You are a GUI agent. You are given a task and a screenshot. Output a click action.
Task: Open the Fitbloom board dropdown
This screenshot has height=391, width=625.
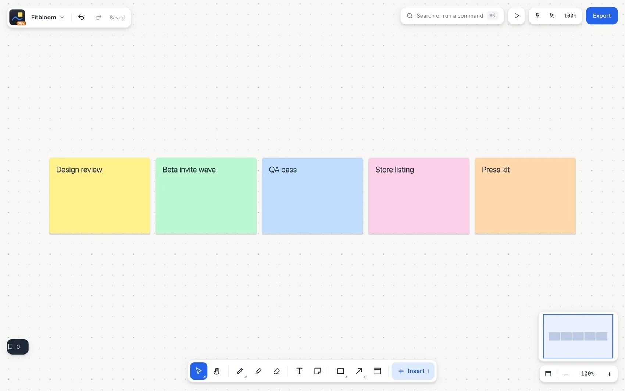[48, 17]
